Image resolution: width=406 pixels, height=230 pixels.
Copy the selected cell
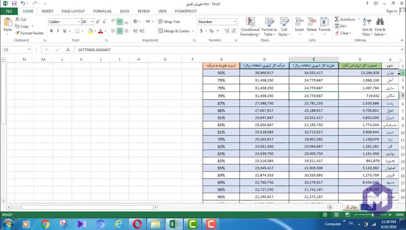click(x=22, y=26)
